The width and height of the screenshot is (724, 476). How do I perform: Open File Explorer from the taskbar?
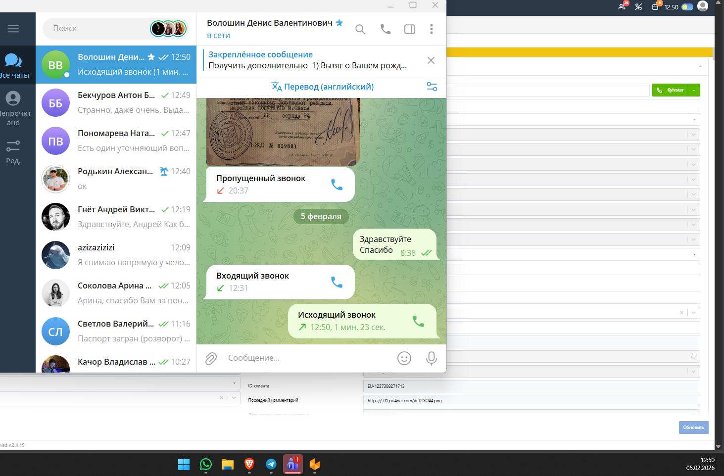228,464
